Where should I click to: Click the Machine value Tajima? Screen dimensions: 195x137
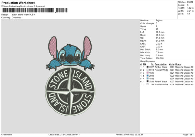click(159, 20)
